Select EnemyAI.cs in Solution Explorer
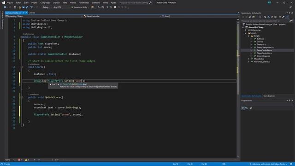 [261, 45]
